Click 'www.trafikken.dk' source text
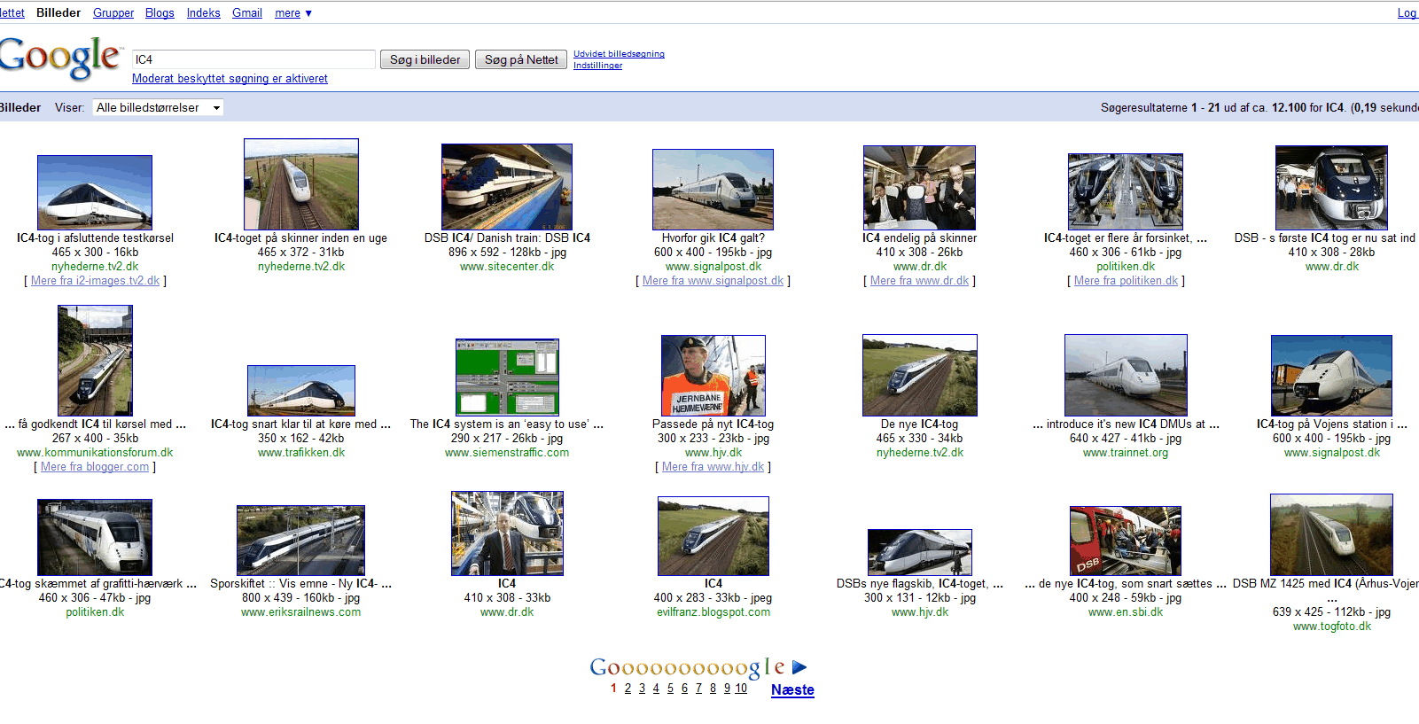This screenshot has width=1419, height=724. click(x=301, y=452)
